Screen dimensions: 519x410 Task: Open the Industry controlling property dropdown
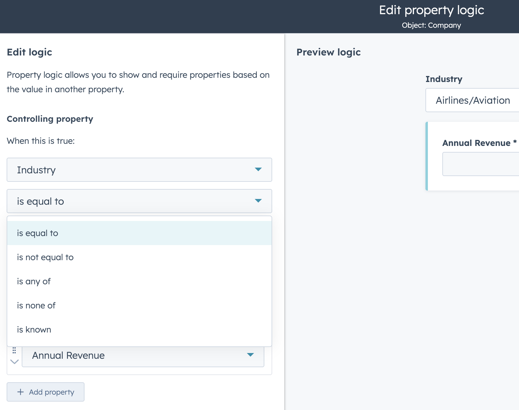pyautogui.click(x=139, y=170)
